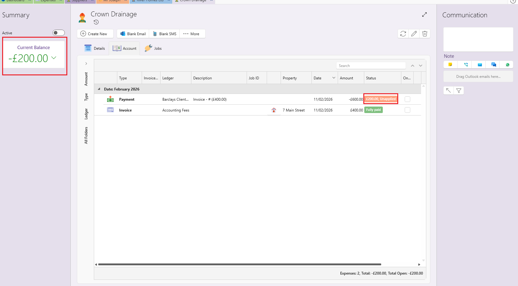Select the WhatsApp communication icon

[x=508, y=65]
